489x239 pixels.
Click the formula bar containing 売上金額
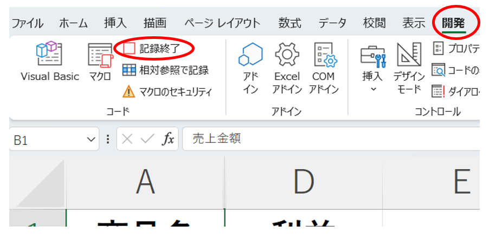pyautogui.click(x=325, y=140)
